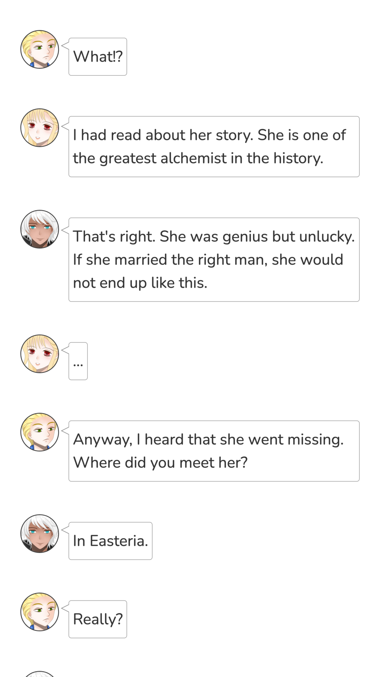370x677 pixels.
Task: Tap the "Really?" speech bubble
Action: (98, 619)
